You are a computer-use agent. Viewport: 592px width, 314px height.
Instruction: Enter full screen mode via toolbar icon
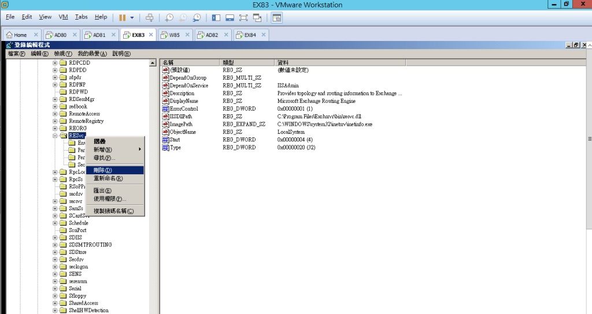(244, 18)
